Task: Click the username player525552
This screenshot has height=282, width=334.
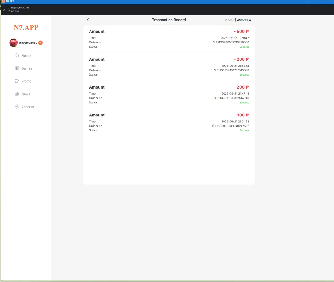Action: tap(28, 43)
